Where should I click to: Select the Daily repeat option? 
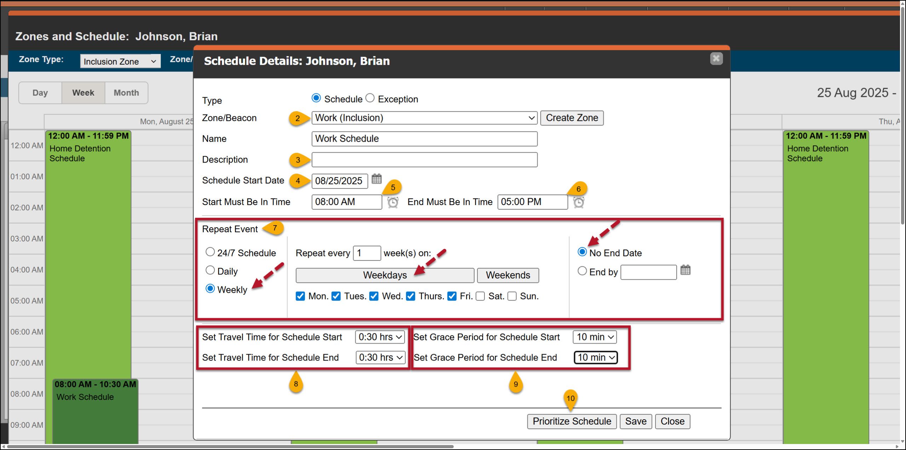point(210,270)
